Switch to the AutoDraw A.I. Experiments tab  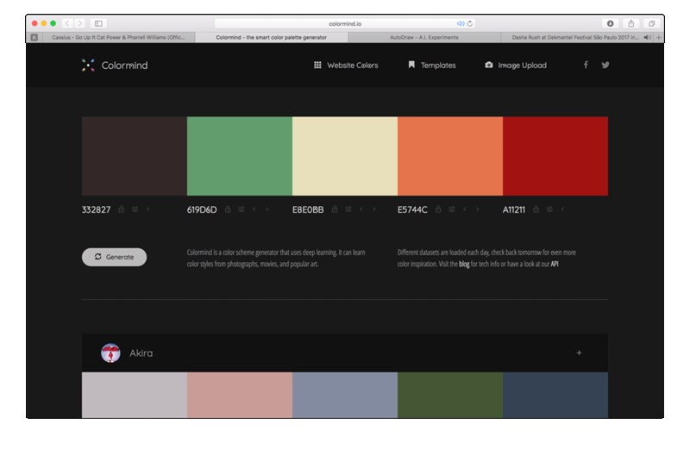coord(425,38)
